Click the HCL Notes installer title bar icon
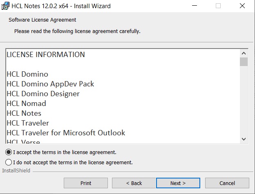This screenshot has height=194, width=255. [x=6, y=6]
